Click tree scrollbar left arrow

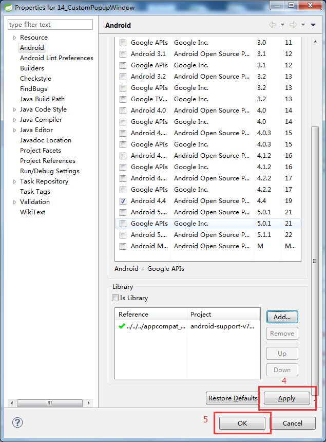(x=11, y=403)
